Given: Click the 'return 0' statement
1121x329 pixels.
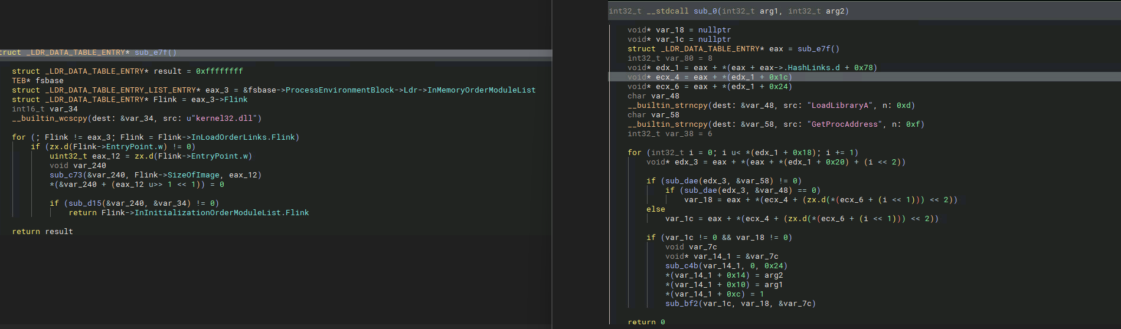Looking at the screenshot, I should 646,323.
